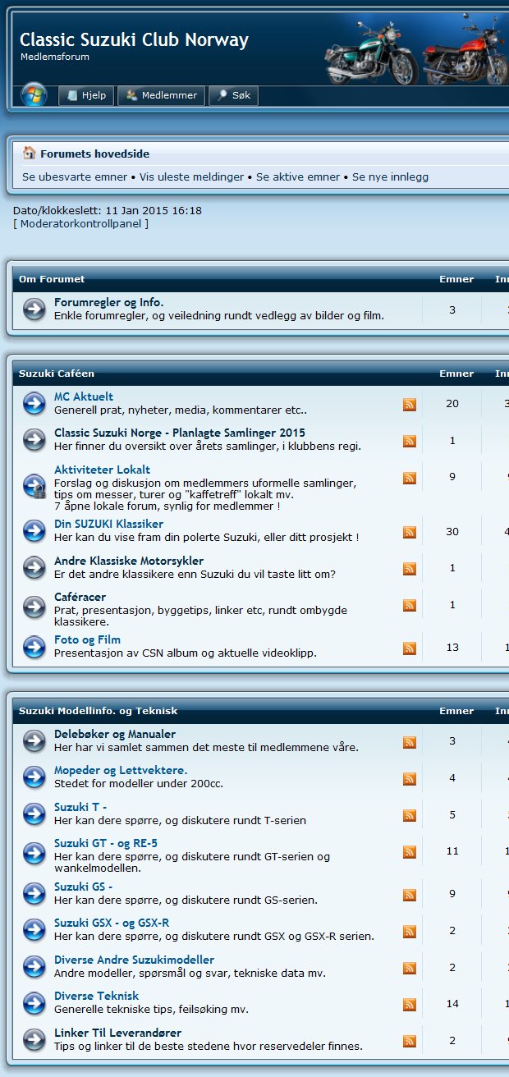Open RSS feed for Diverse Teknisk
509x1077 pixels.
(x=409, y=1004)
